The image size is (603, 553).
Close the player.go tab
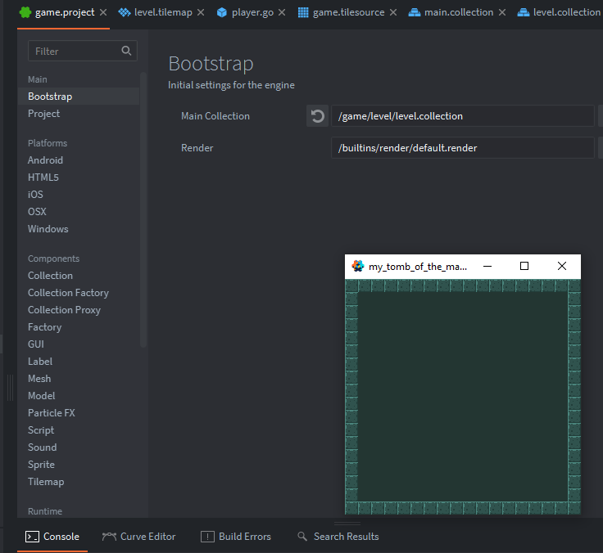(282, 13)
